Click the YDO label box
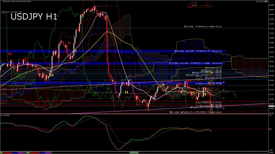 click(x=185, y=88)
